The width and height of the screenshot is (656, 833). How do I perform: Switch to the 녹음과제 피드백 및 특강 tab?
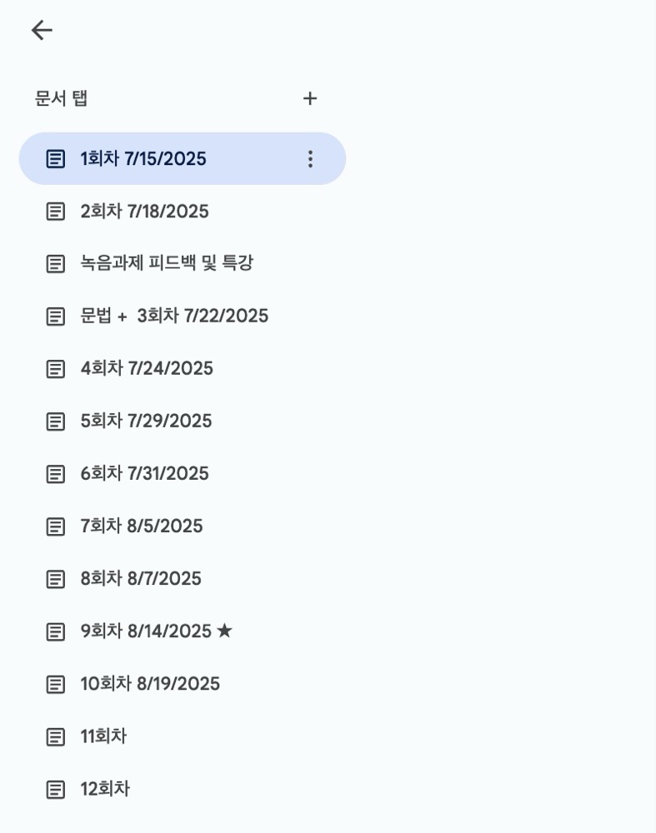pos(183,263)
